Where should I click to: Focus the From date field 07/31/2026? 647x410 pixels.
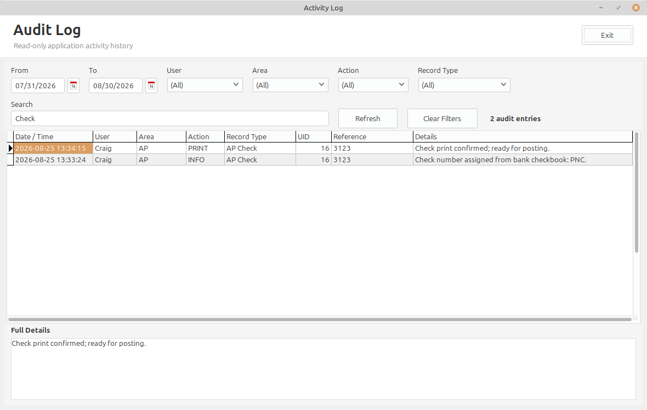37,86
